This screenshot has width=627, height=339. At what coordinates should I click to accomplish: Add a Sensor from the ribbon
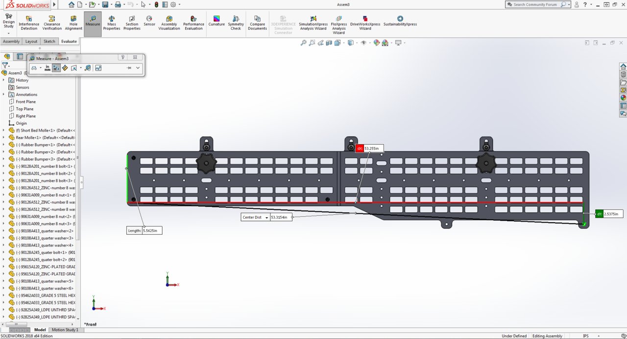coord(149,21)
